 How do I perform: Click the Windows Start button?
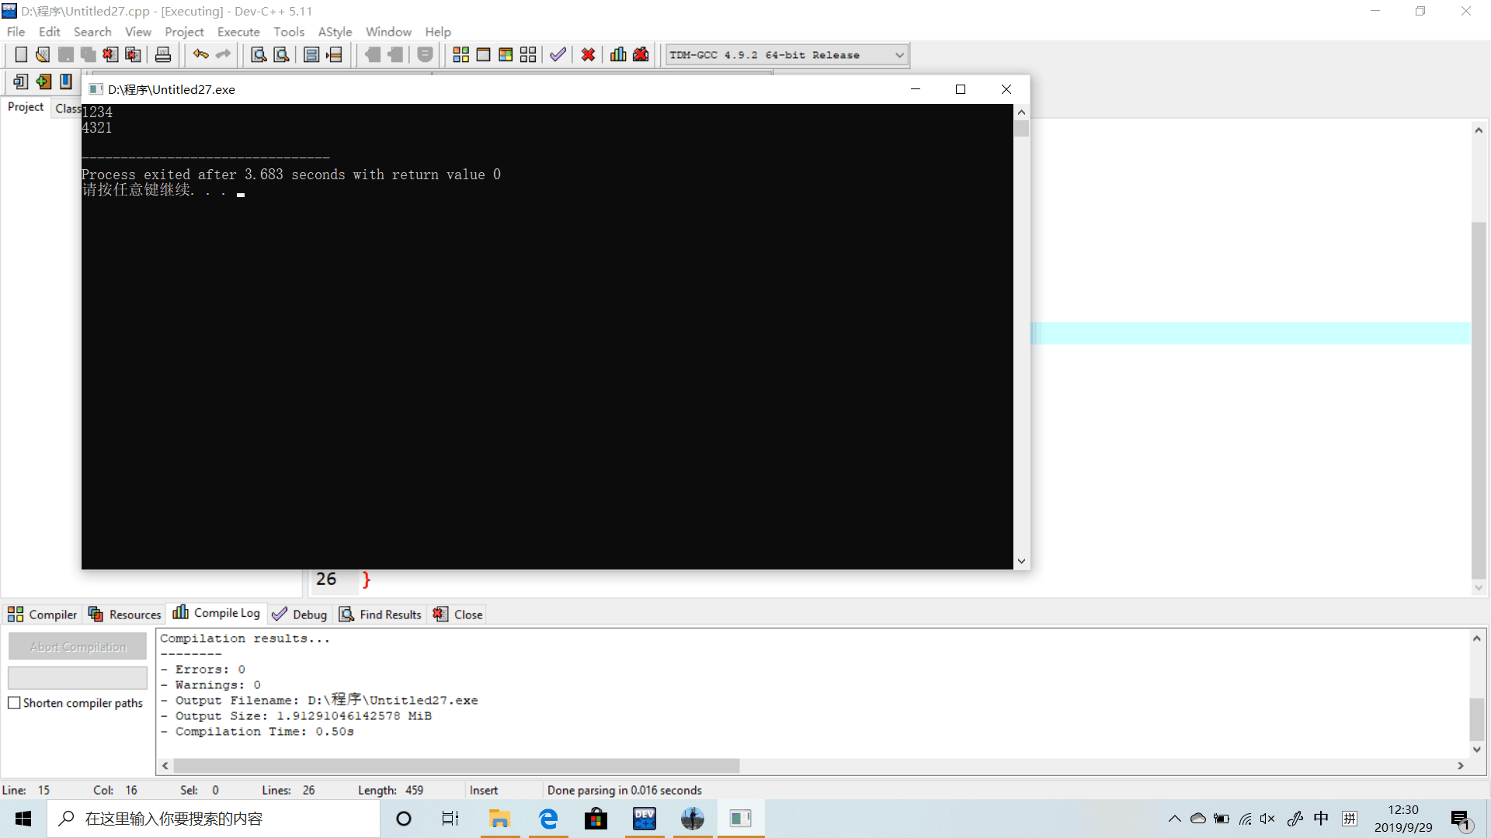23,819
